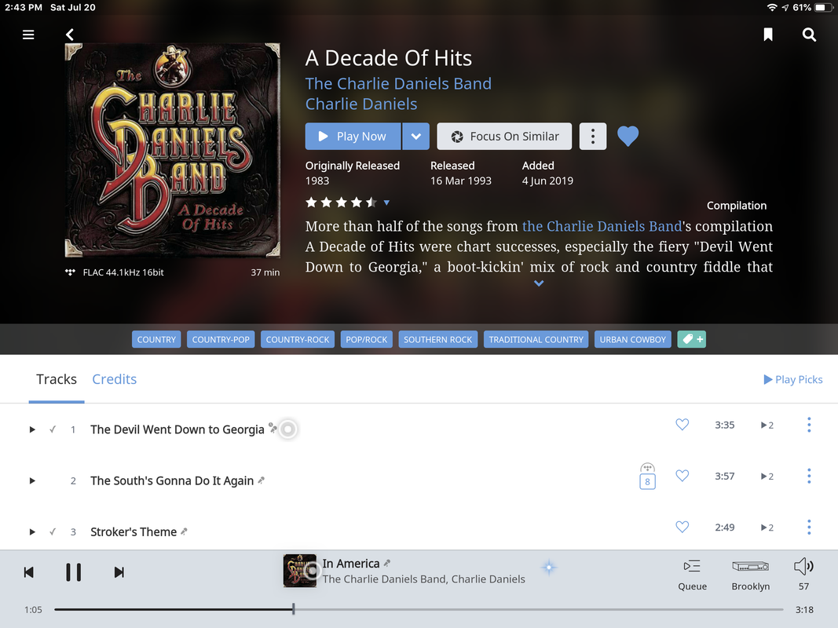Select the COUNTRY-POP genre tag
Viewport: 838px width, 628px height.
coord(221,340)
